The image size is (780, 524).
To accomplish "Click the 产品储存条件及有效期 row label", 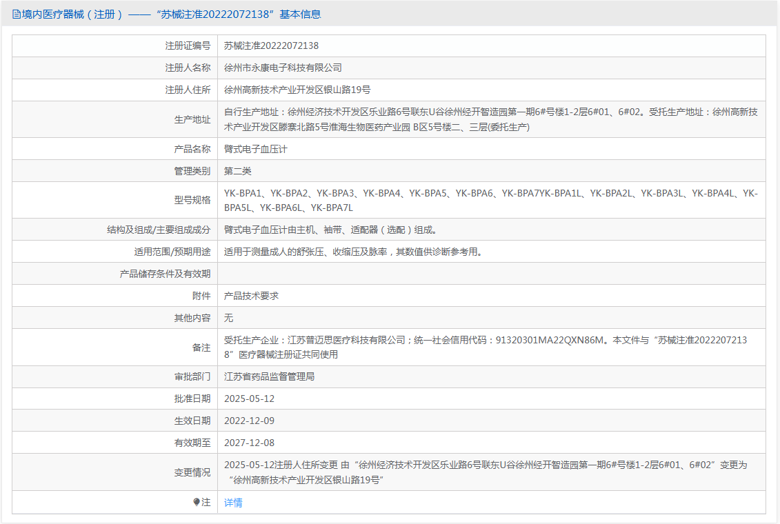I will click(165, 274).
